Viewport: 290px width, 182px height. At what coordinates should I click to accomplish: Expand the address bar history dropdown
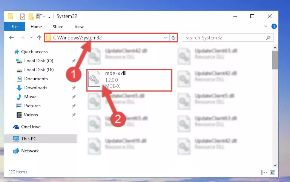(166, 38)
